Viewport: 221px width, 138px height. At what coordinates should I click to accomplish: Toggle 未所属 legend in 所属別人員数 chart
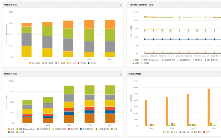(20, 132)
